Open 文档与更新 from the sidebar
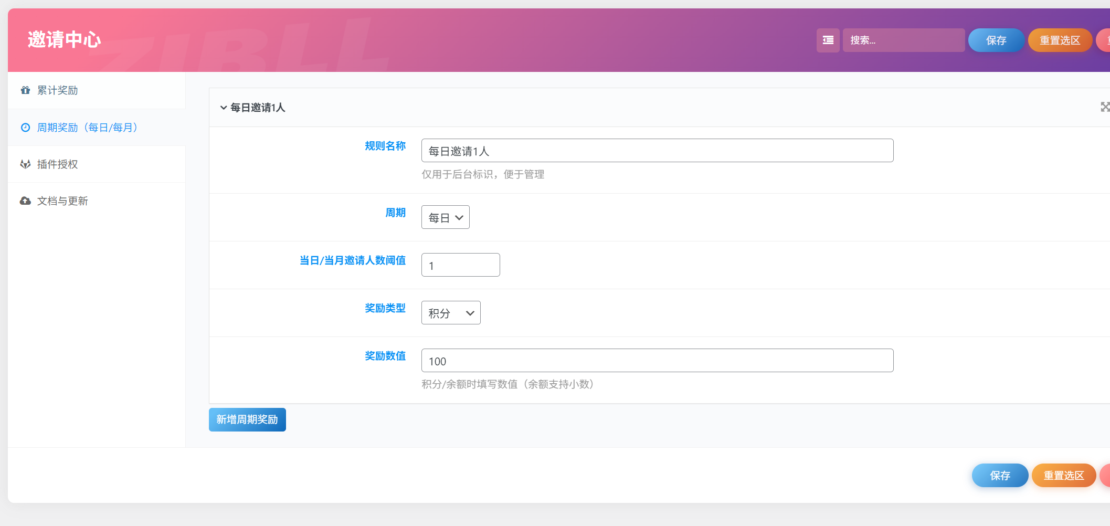 (62, 201)
